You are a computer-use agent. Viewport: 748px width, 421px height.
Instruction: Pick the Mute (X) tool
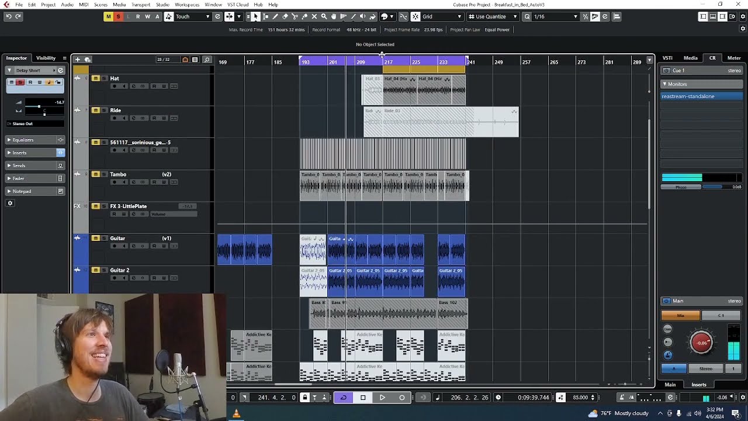[x=314, y=16]
